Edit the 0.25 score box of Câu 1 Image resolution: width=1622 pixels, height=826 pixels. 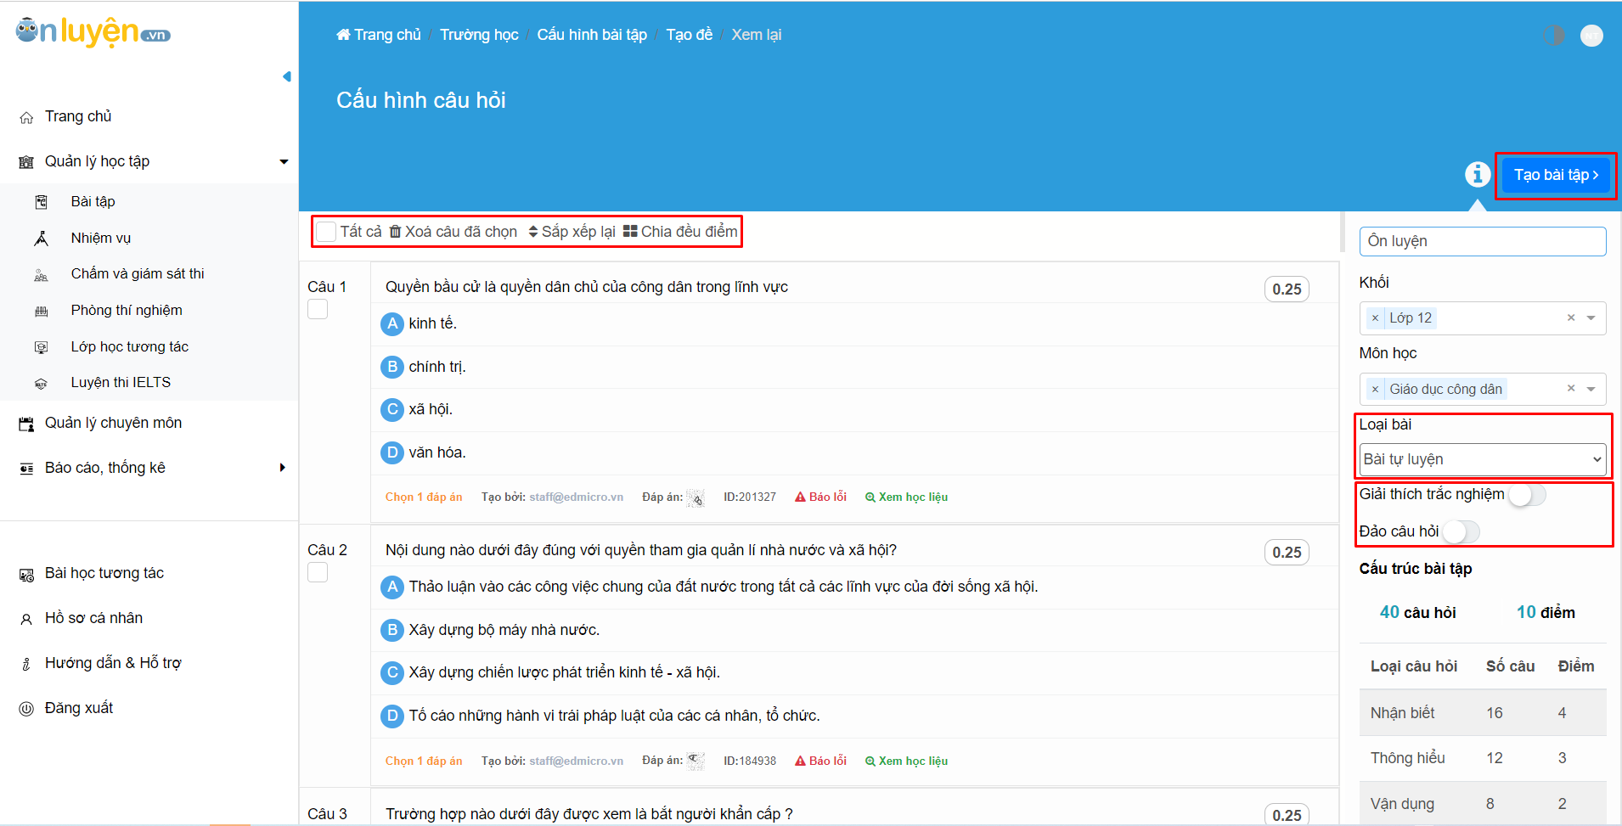tap(1287, 289)
